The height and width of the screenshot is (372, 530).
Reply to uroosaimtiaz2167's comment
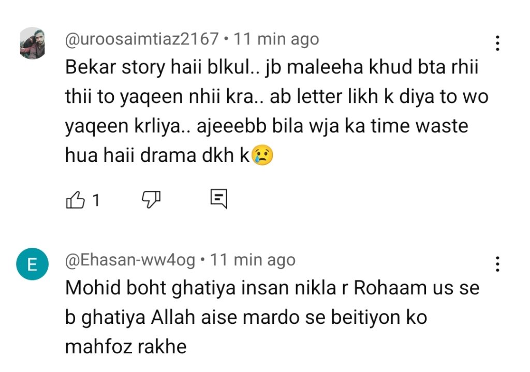[x=219, y=199]
